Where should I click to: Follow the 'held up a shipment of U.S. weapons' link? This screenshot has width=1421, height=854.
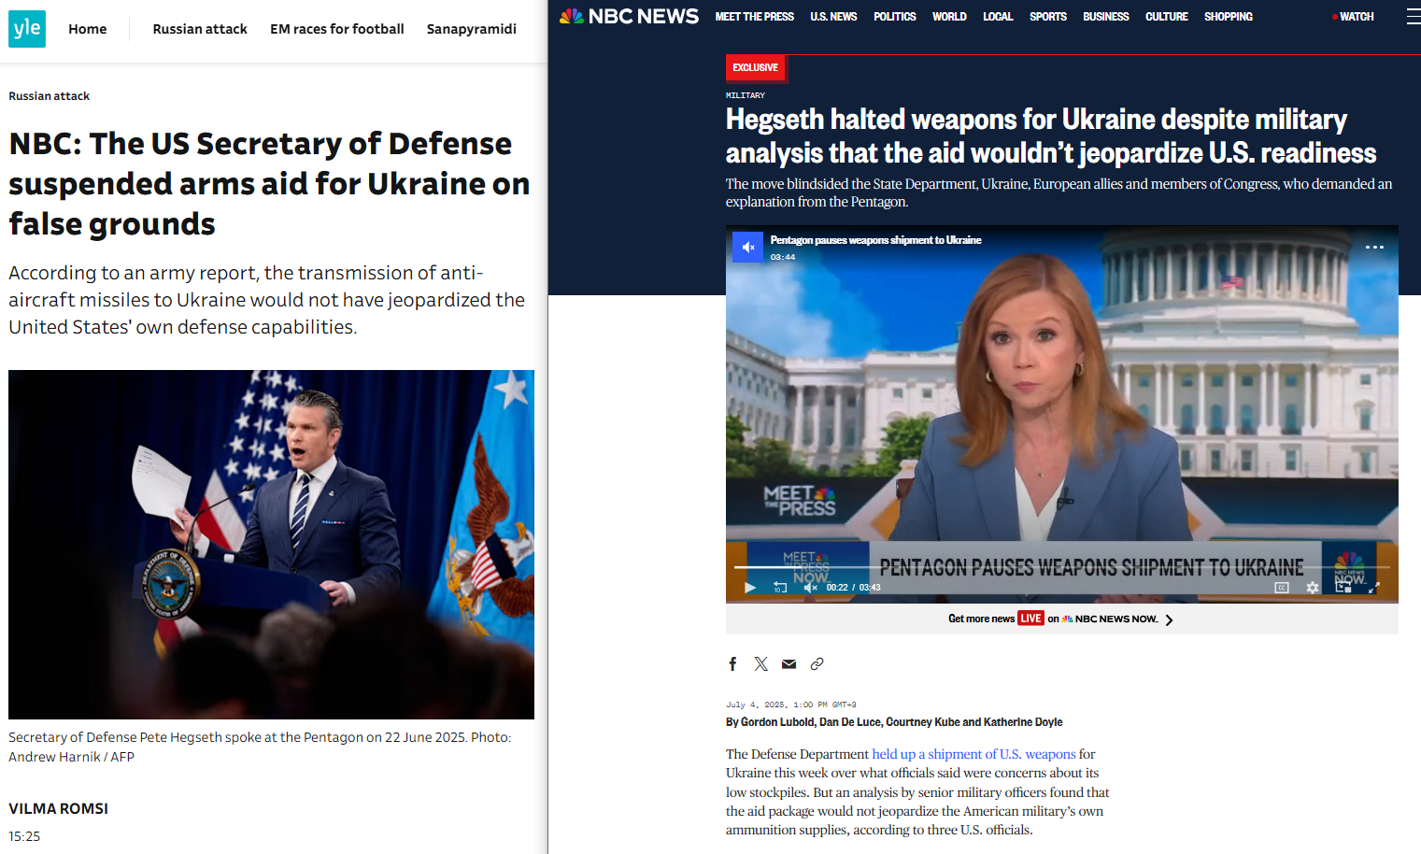(973, 754)
